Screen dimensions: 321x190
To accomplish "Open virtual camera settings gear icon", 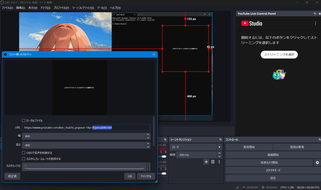I will tap(317, 162).
